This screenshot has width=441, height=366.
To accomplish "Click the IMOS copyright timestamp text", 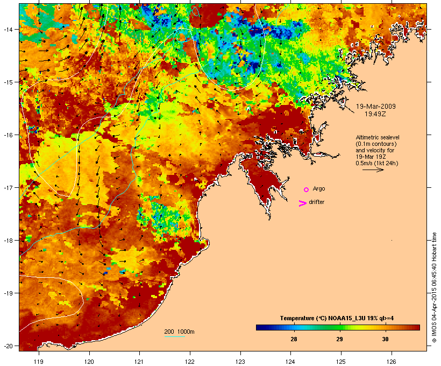I will click(x=434, y=287).
